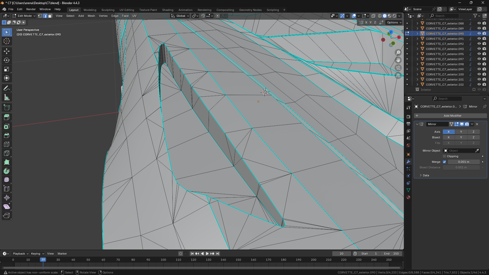Select the Smooth tool
The height and width of the screenshot is (275, 489).
7,180
